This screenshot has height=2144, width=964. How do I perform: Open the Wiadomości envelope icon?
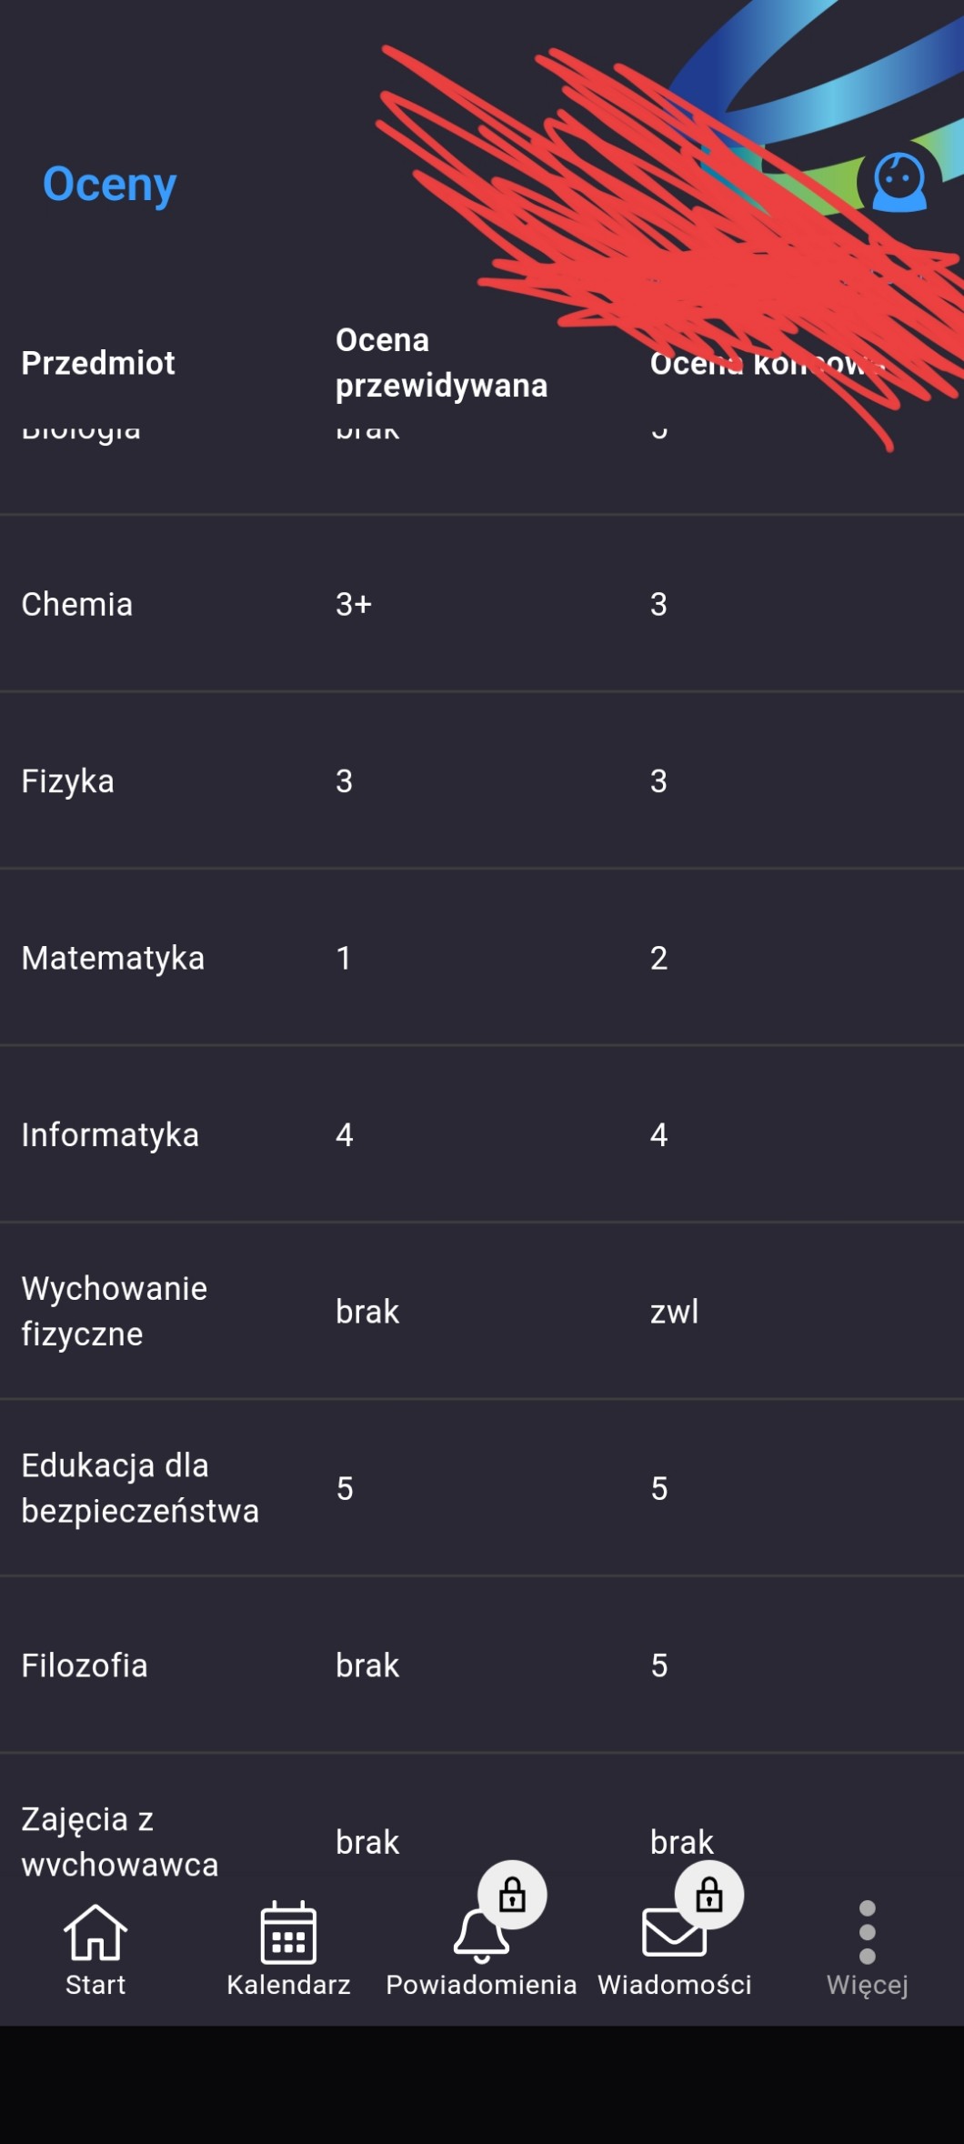coord(673,1934)
